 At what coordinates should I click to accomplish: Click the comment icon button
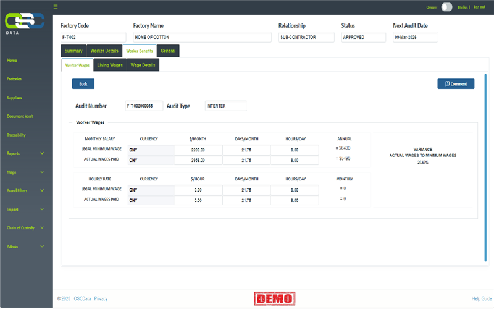pyautogui.click(x=456, y=83)
